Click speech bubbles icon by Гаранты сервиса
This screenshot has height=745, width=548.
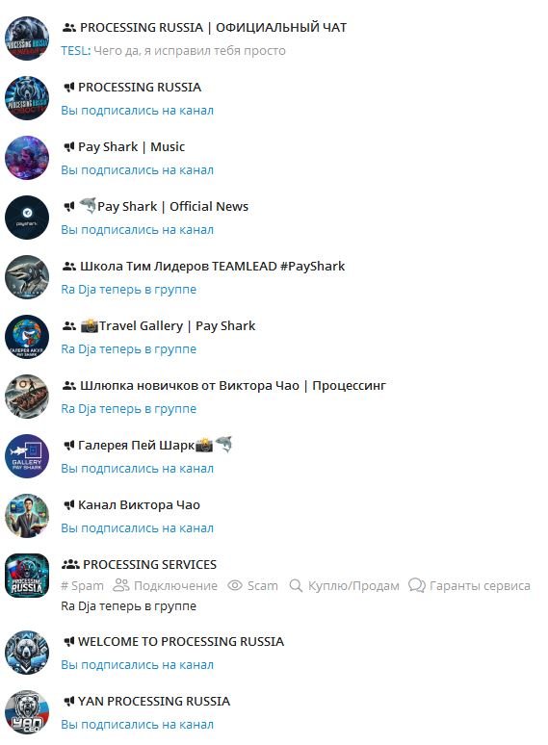pyautogui.click(x=417, y=585)
